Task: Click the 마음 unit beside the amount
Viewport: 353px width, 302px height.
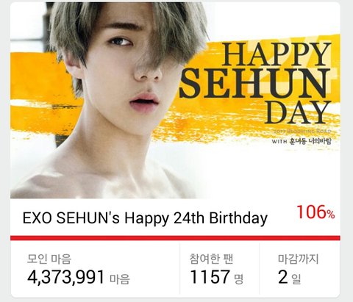Action: (119, 278)
